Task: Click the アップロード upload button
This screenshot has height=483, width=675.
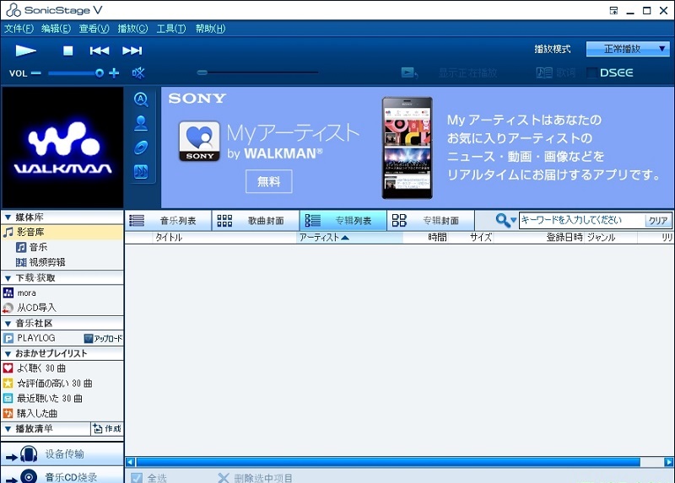Action: [103, 339]
